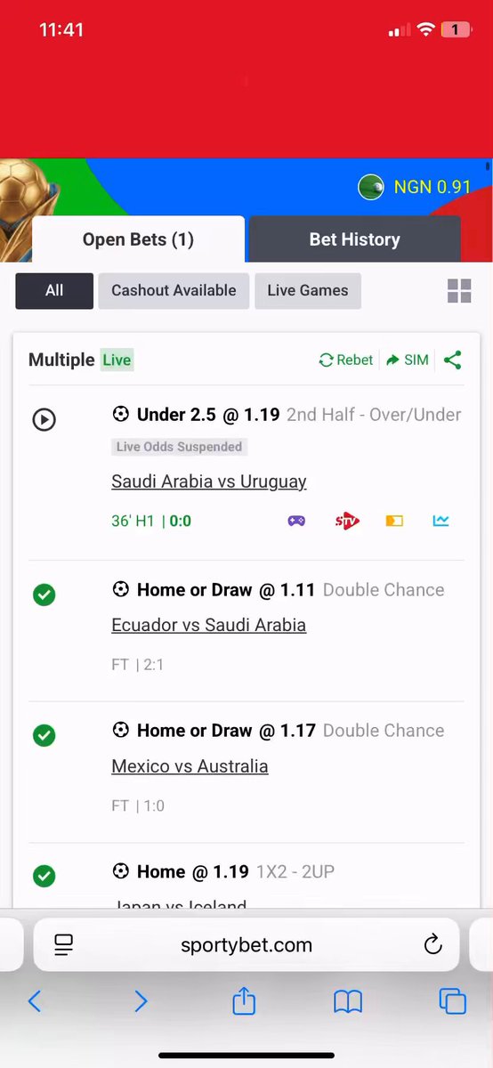Select the All filter
493x1068 pixels.
[54, 291]
